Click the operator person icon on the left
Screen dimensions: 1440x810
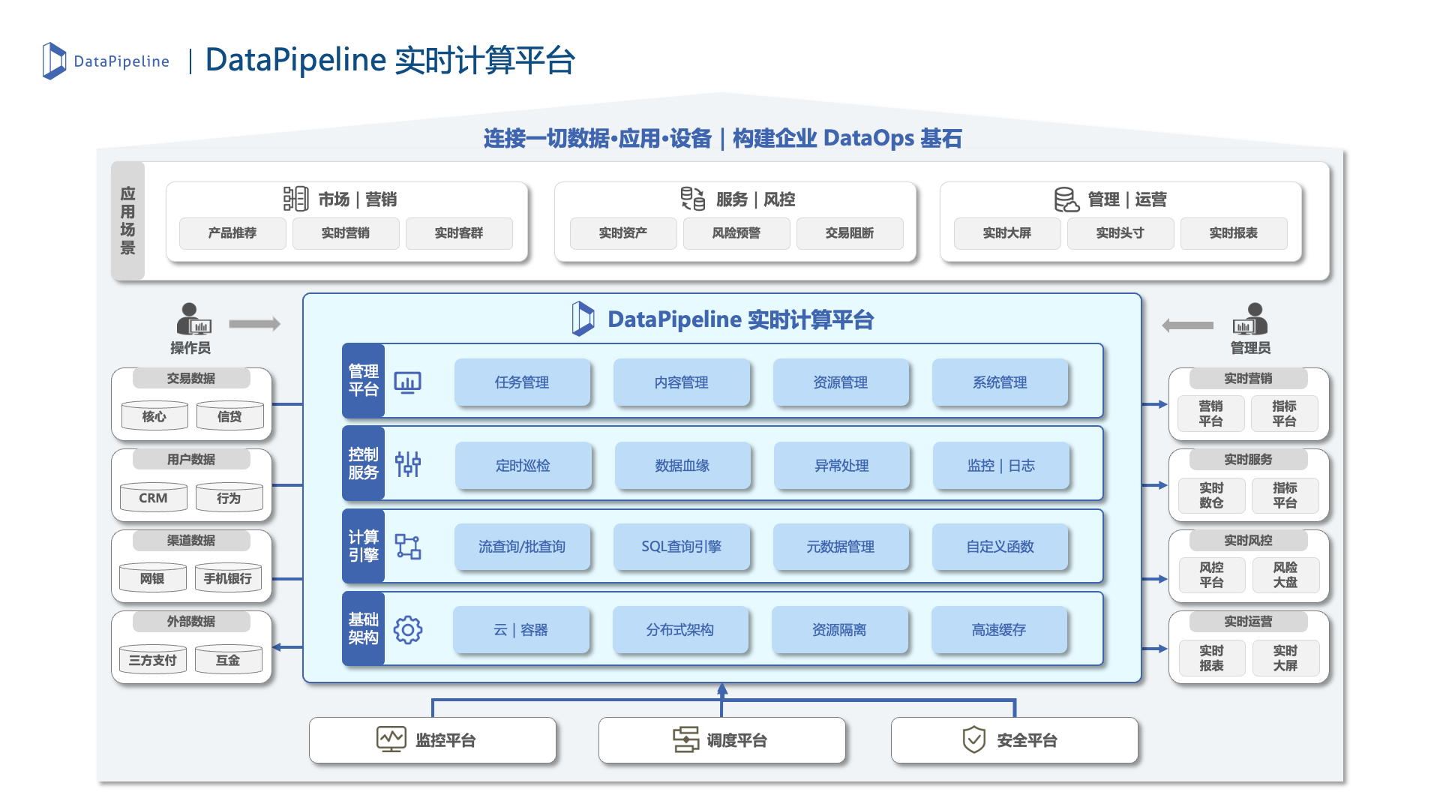[192, 319]
